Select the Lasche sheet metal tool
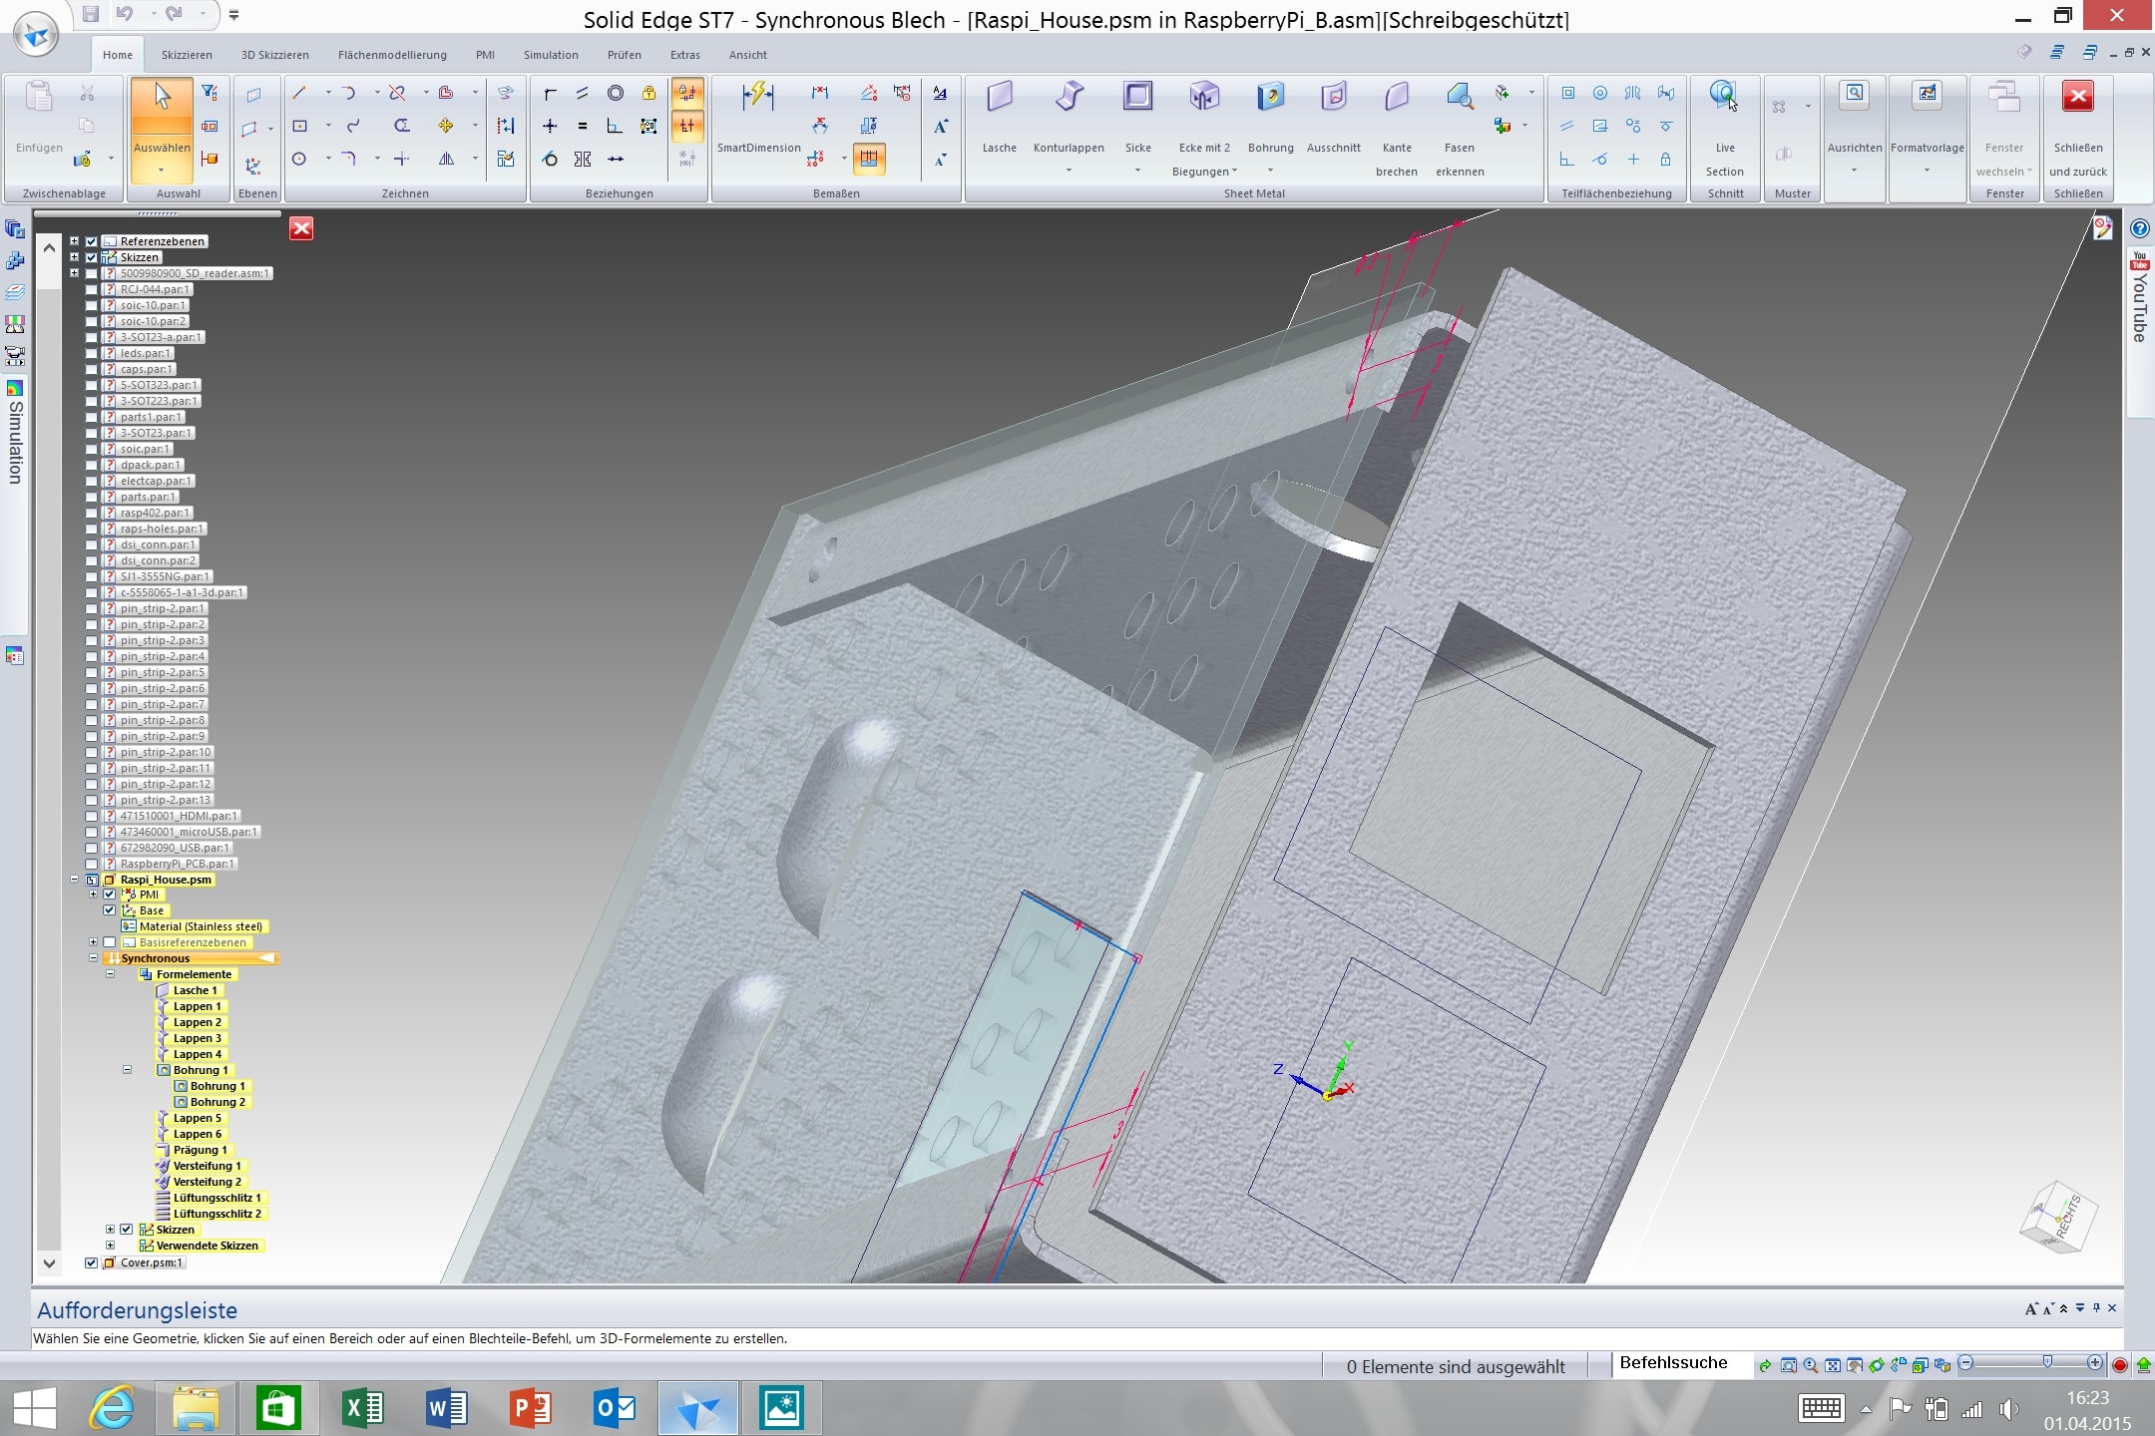 (x=999, y=118)
